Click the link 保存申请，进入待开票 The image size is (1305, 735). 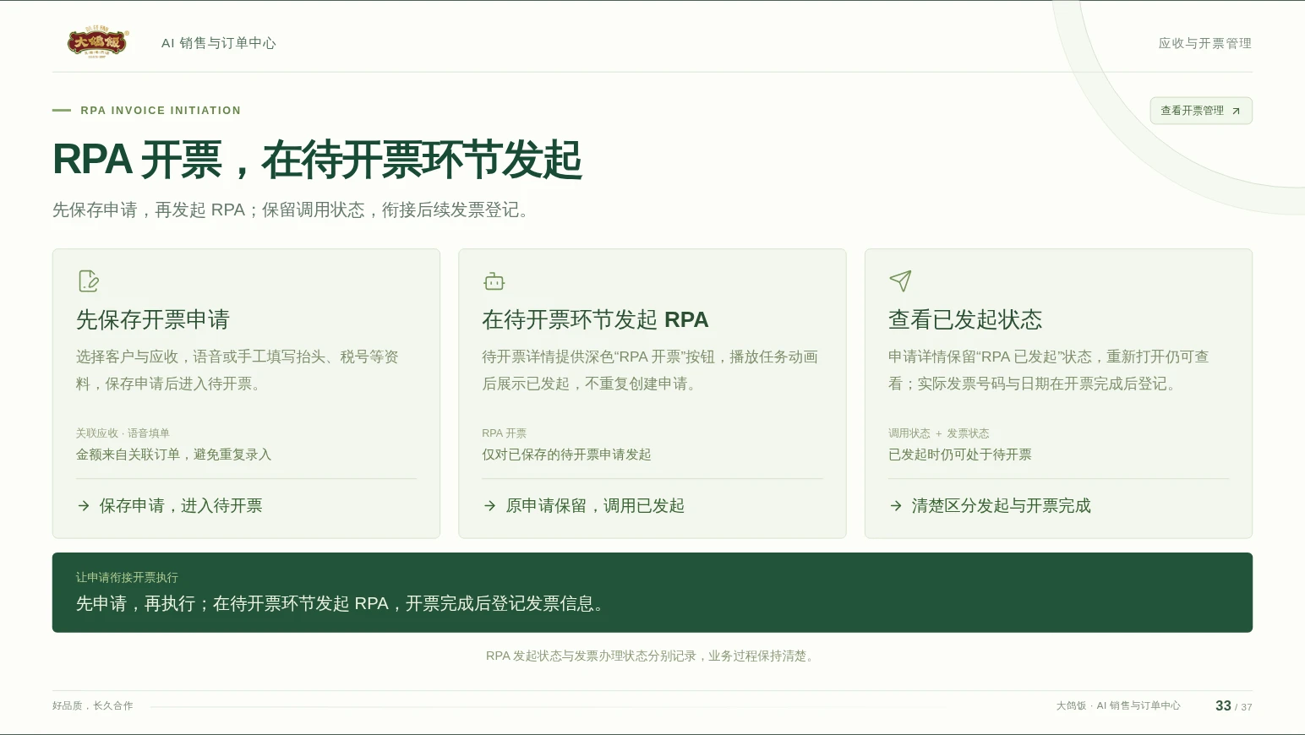[x=181, y=506]
